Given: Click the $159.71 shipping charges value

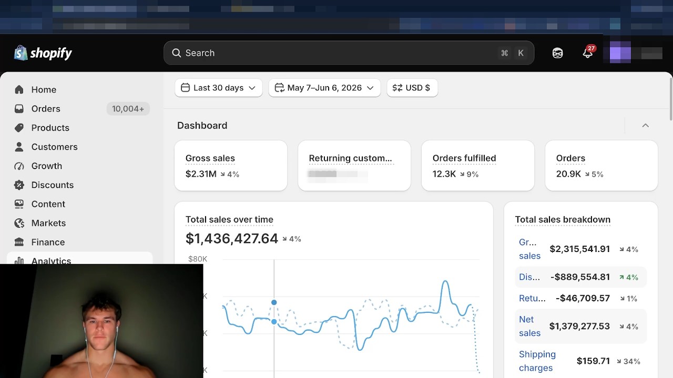Looking at the screenshot, I should (x=593, y=361).
